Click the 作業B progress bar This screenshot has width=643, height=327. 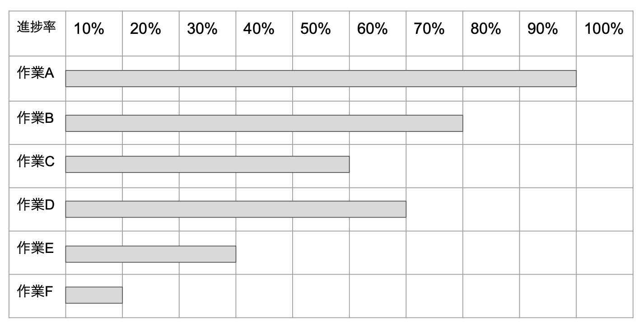click(x=264, y=123)
